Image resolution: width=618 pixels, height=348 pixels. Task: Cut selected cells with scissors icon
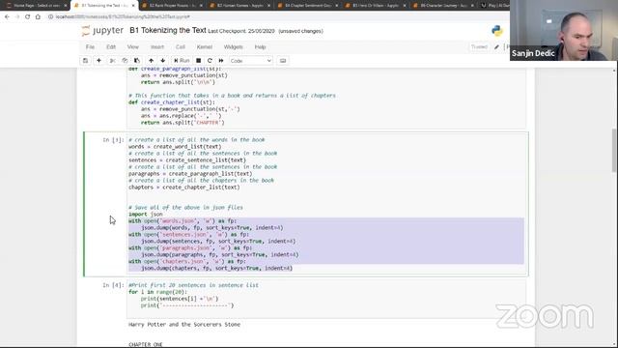113,61
